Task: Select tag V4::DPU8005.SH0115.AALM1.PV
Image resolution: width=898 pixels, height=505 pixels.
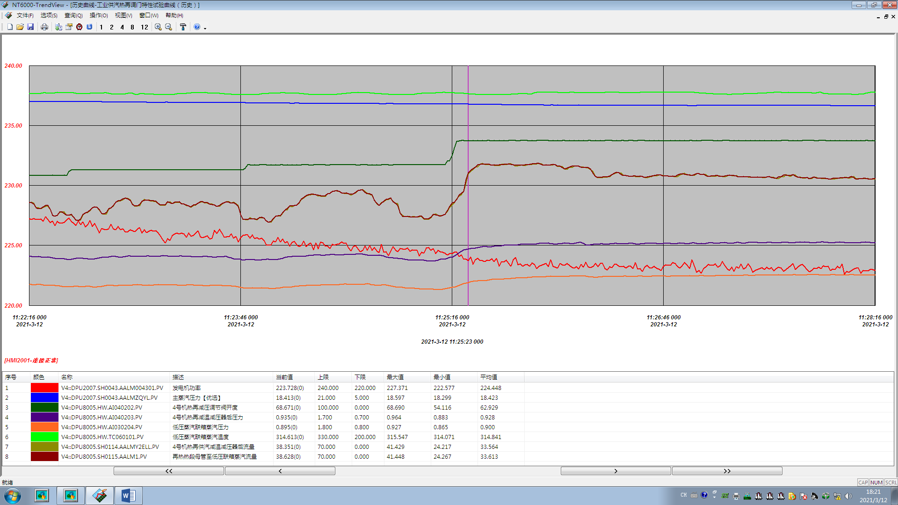Action: 104,456
